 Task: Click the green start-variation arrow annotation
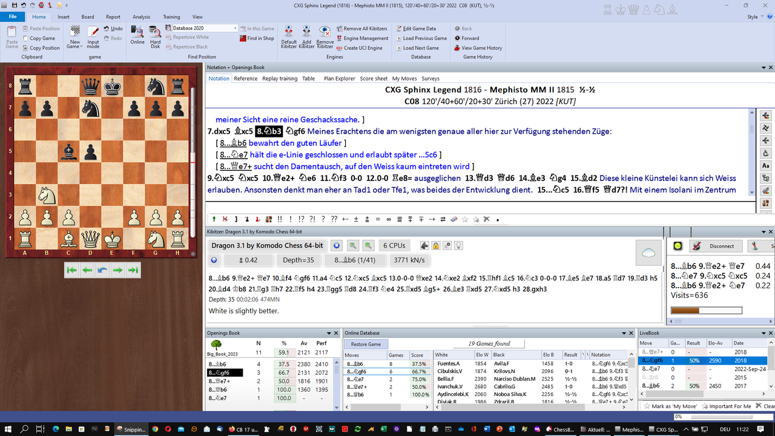point(214,219)
